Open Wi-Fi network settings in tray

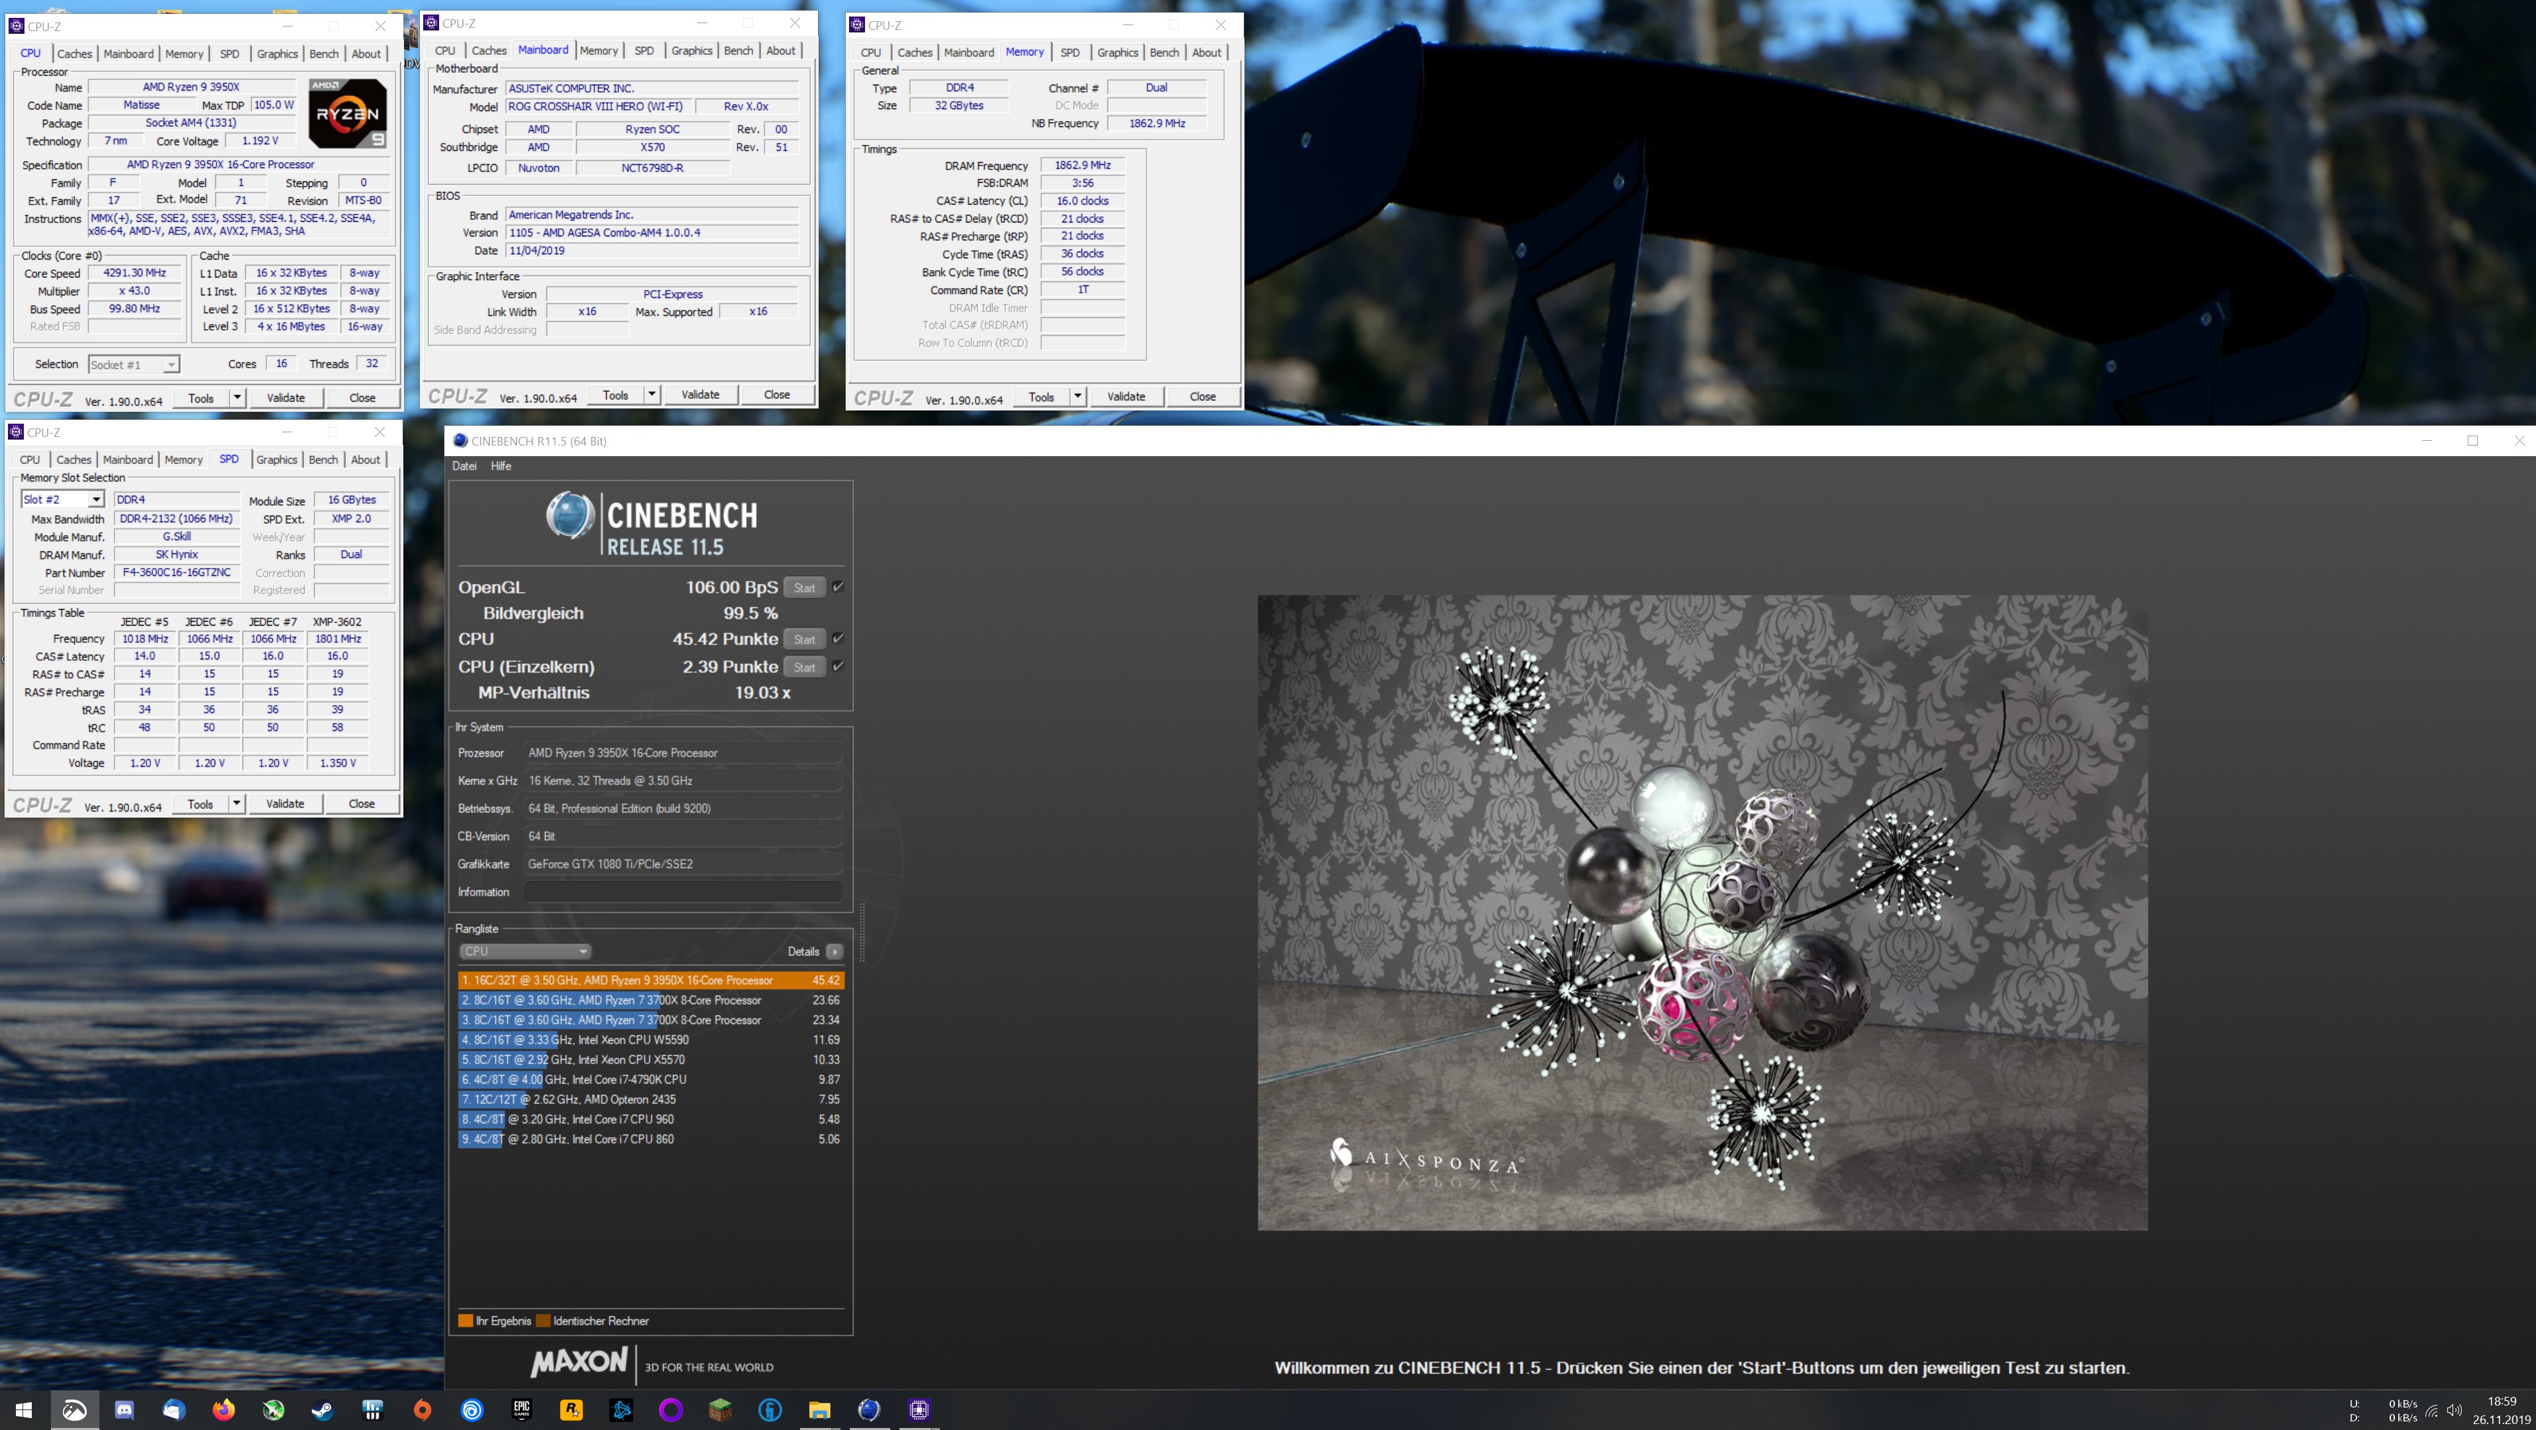(x=2431, y=1410)
